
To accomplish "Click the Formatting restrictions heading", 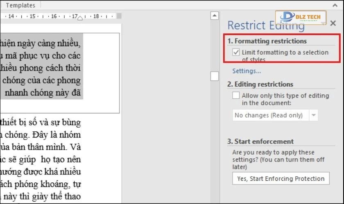I will click(267, 41).
